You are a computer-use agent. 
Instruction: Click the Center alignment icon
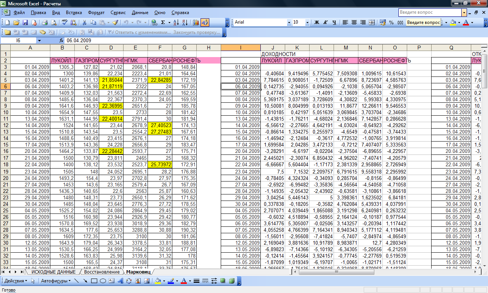click(354, 22)
